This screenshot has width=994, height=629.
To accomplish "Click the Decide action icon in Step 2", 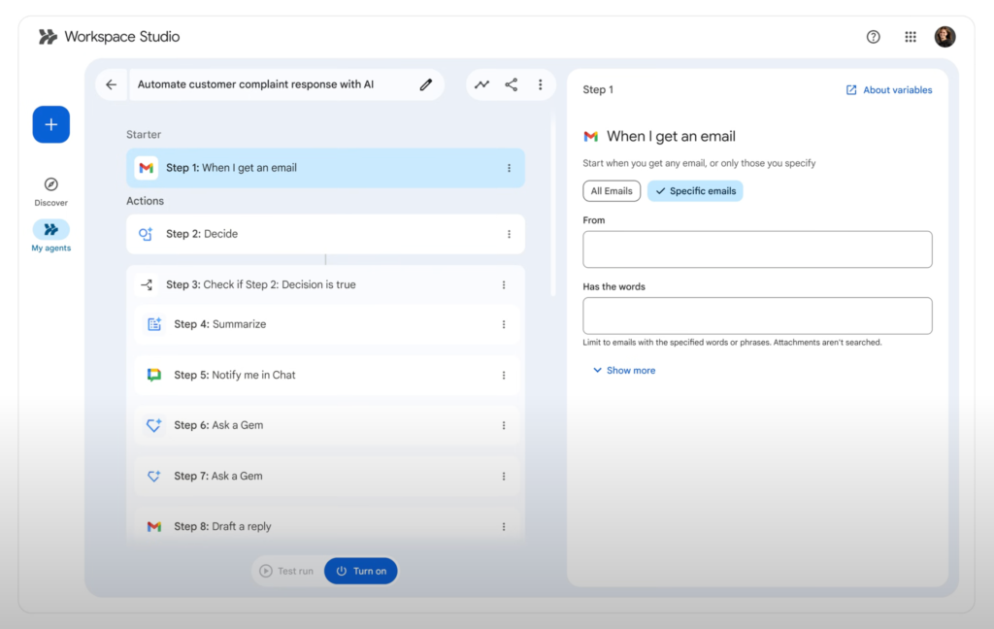I will coord(147,234).
